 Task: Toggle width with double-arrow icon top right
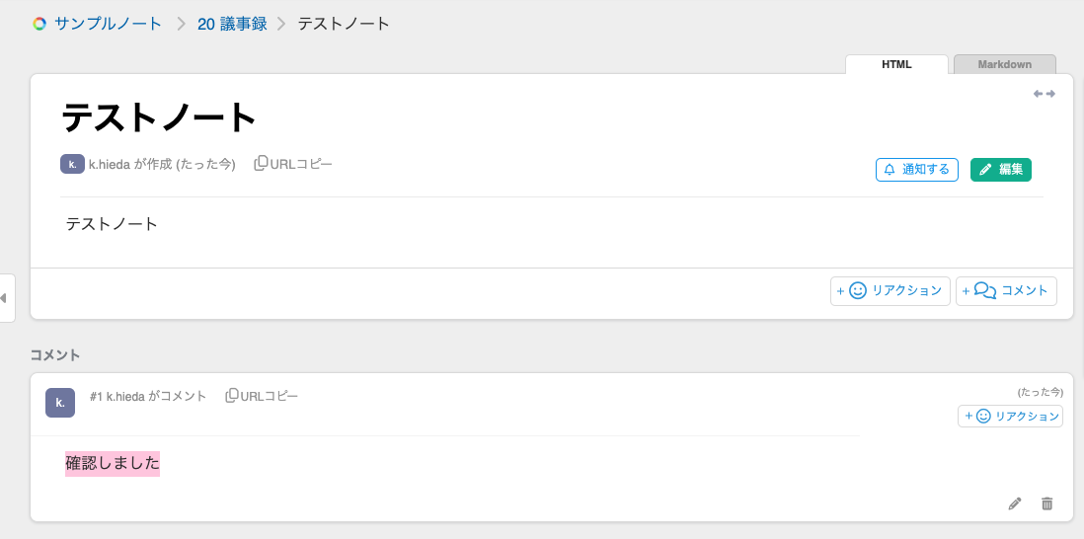(1045, 94)
